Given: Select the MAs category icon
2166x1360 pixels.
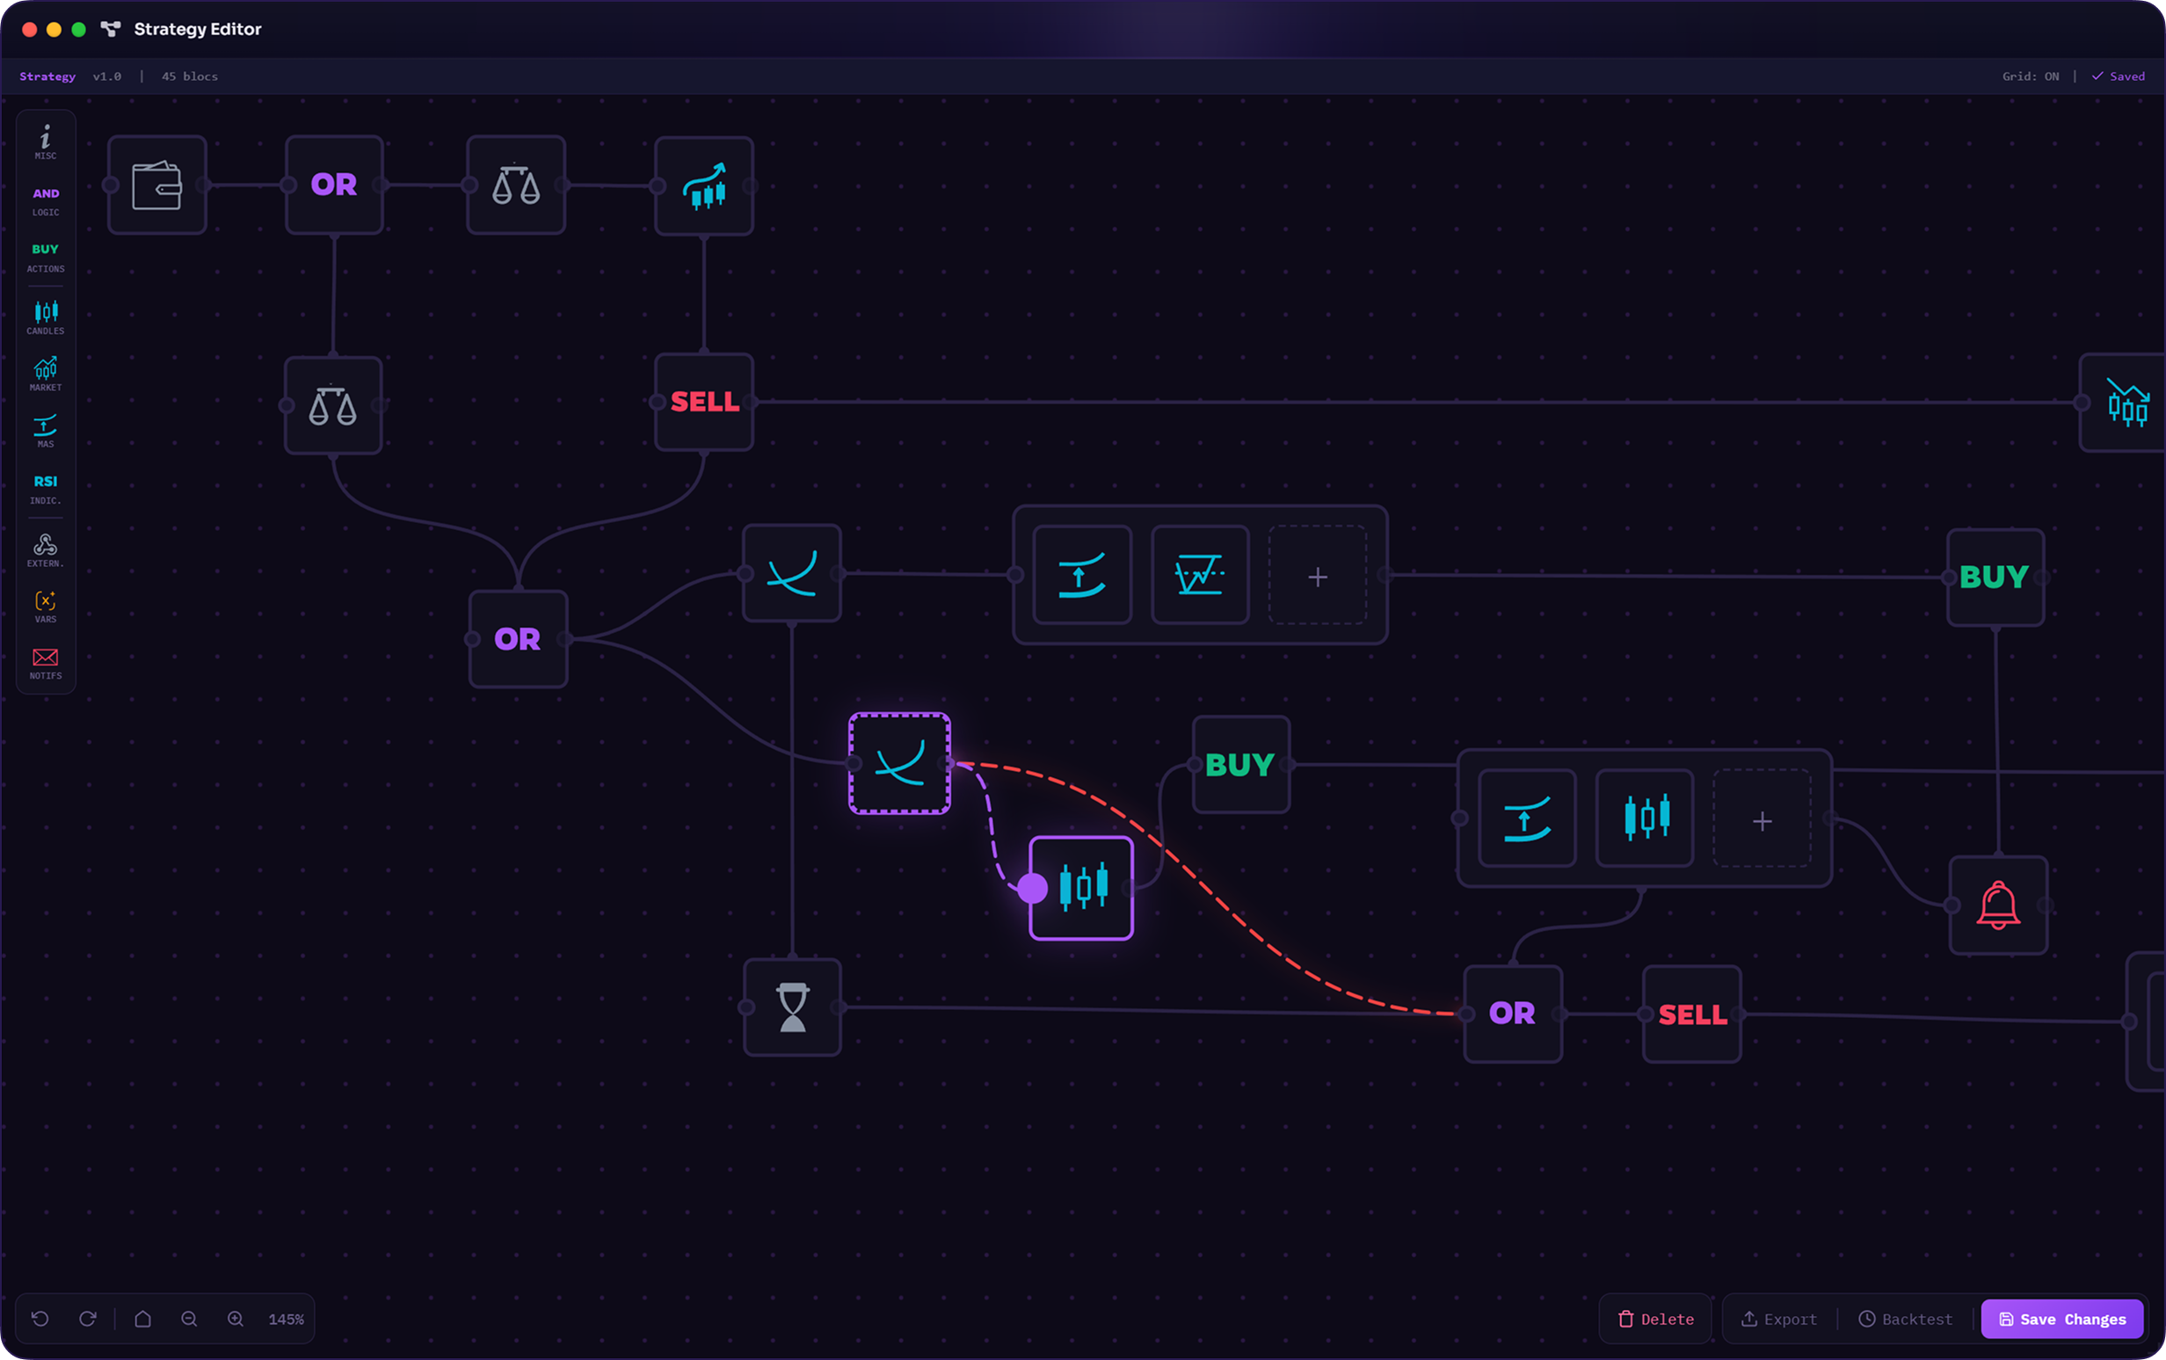Looking at the screenshot, I should 45,431.
